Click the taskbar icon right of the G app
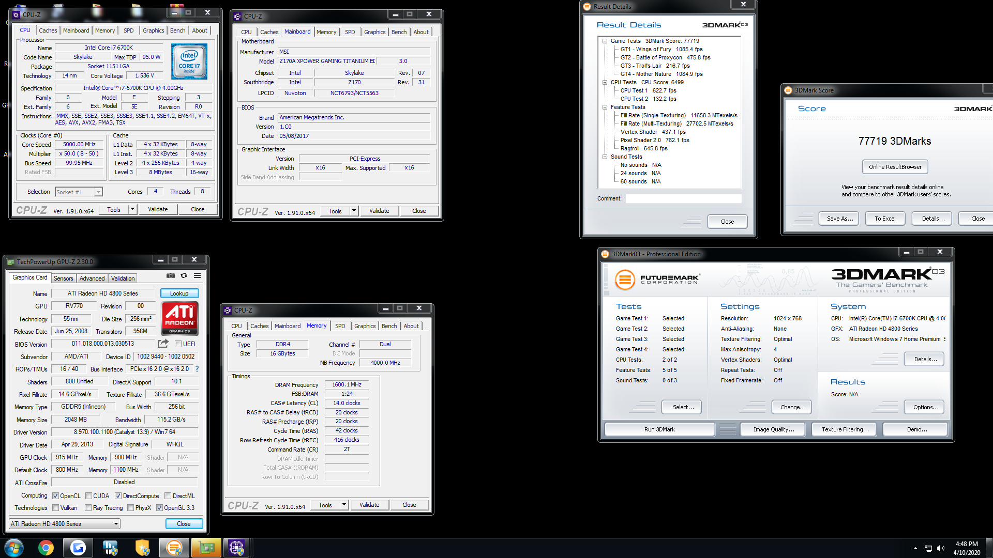993x558 pixels. pos(110,548)
